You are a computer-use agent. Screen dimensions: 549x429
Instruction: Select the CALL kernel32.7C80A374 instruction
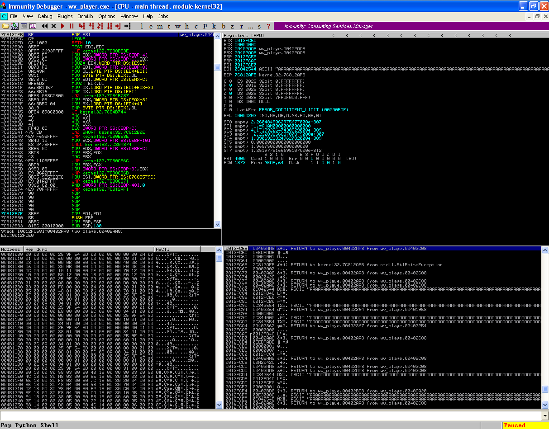(x=107, y=145)
